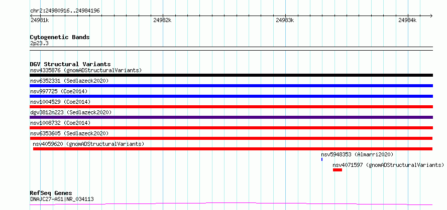
Task: Open nsv6353605 (Sedlazeck2020) label
Action: click(69, 133)
